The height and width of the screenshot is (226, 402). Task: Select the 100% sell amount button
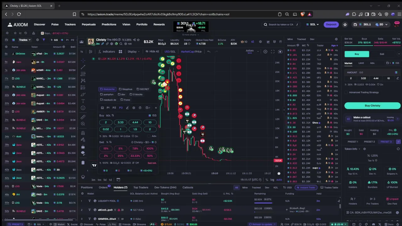pyautogui.click(x=150, y=148)
